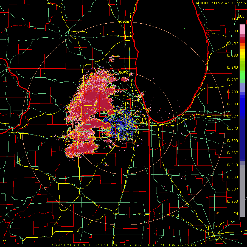Click the 22:16 timestamp
247x247 pixels.
point(192,245)
